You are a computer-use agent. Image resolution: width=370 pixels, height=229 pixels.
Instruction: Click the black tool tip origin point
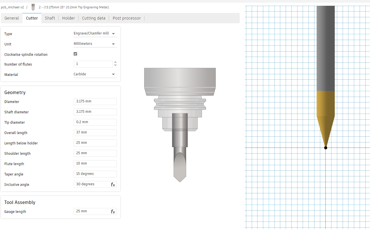pos(326,148)
